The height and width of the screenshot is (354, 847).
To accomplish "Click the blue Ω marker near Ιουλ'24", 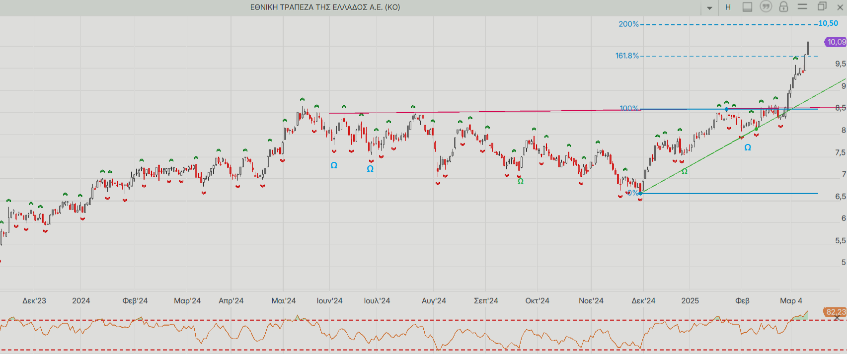I will click(370, 169).
